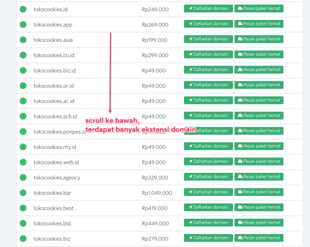Order paket hemat for tokocookies.agency
310x247 pixels.
click(259, 176)
